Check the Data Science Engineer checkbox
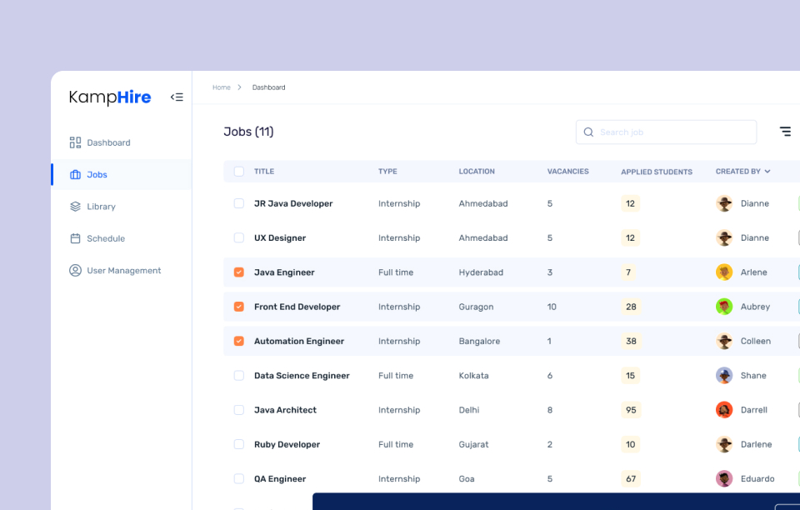Viewport: 800px width, 510px height. [239, 375]
